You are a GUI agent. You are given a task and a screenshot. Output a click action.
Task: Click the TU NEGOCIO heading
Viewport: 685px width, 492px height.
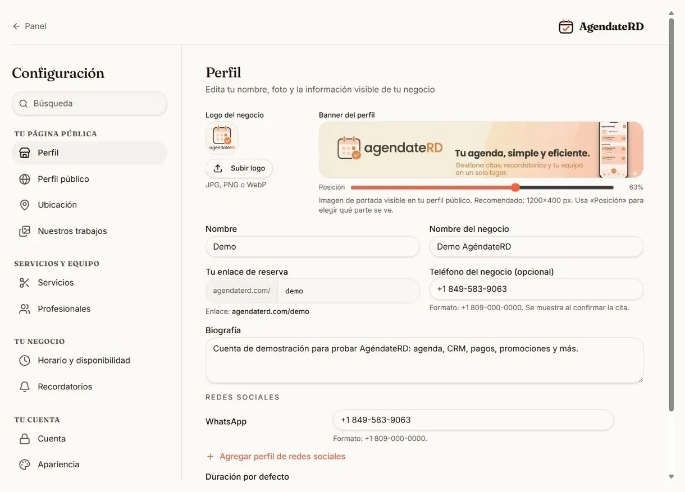[x=39, y=342]
